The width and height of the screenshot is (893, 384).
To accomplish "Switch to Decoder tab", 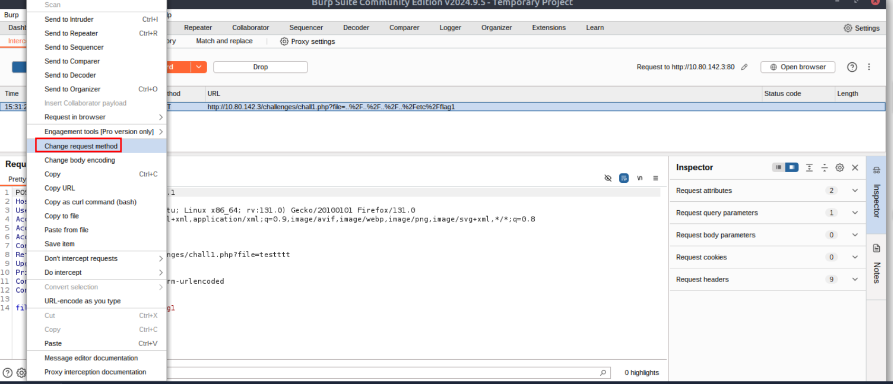I will click(356, 28).
